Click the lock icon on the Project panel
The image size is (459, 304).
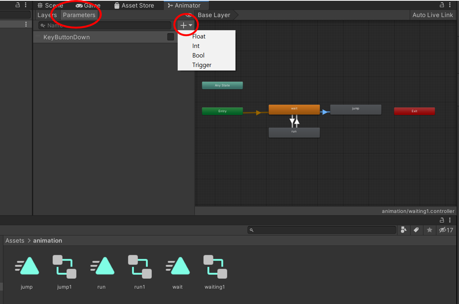coord(442,220)
